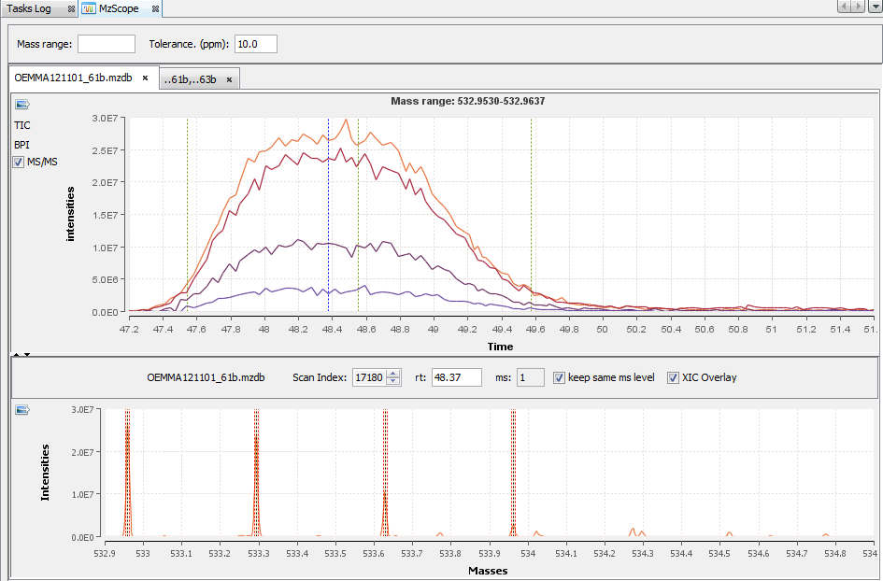The width and height of the screenshot is (883, 581).
Task: Click the Mass range input field
Action: coord(107,44)
